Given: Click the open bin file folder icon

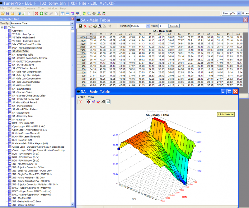Looking at the screenshot, I should point(3,13).
